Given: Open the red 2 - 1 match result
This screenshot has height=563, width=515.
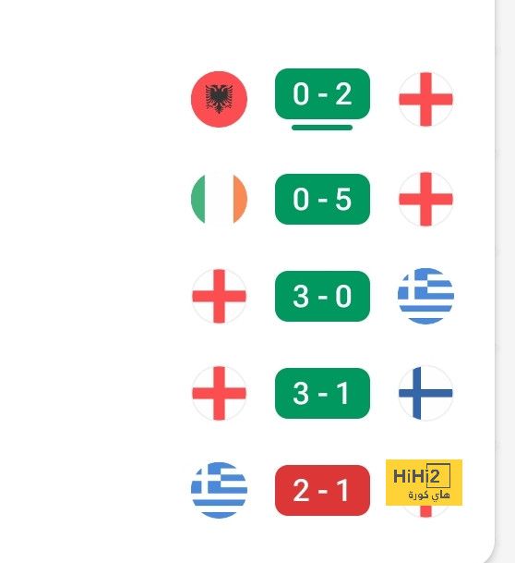Looking at the screenshot, I should point(322,490).
